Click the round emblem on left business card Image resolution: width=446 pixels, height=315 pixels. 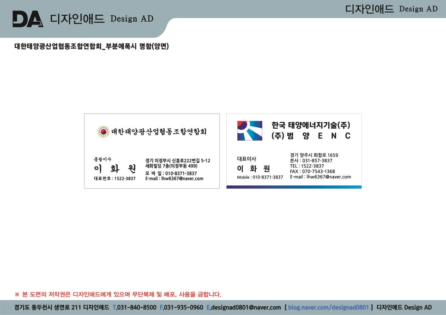click(x=103, y=131)
